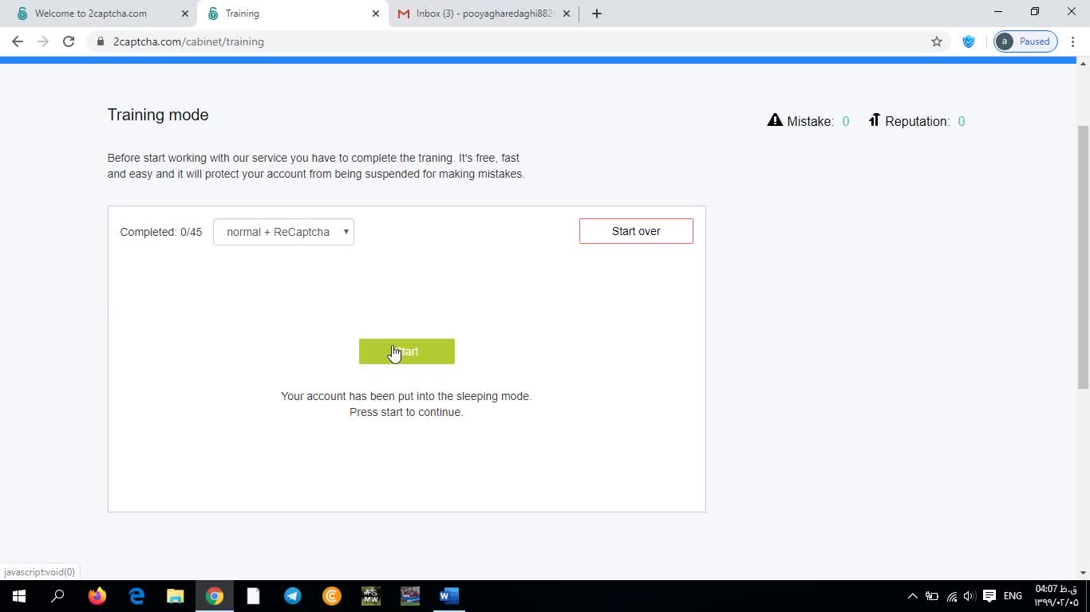The image size is (1090, 612).
Task: Switch to the Welcome to 2captcha.com tab
Action: click(x=91, y=14)
